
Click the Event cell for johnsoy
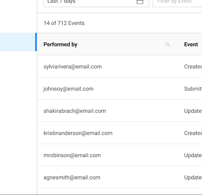193,89
